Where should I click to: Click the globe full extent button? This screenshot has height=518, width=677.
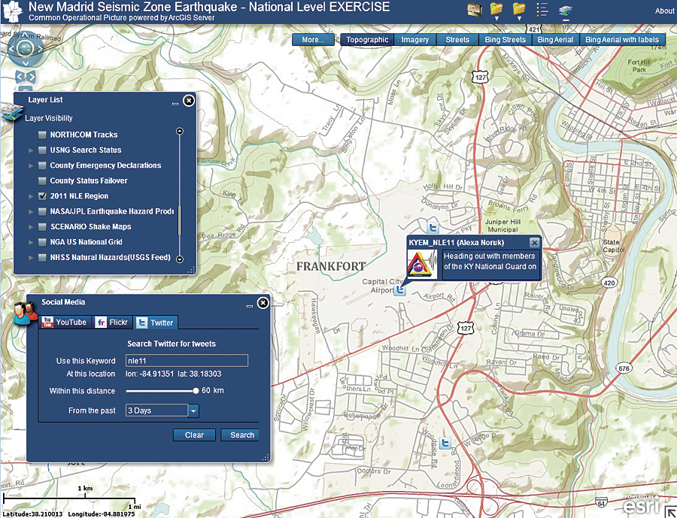point(26,48)
